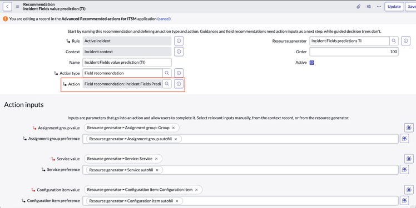Click the Resource generator Service: Service pill
This screenshot has height=208, width=416.
[x=123, y=159]
